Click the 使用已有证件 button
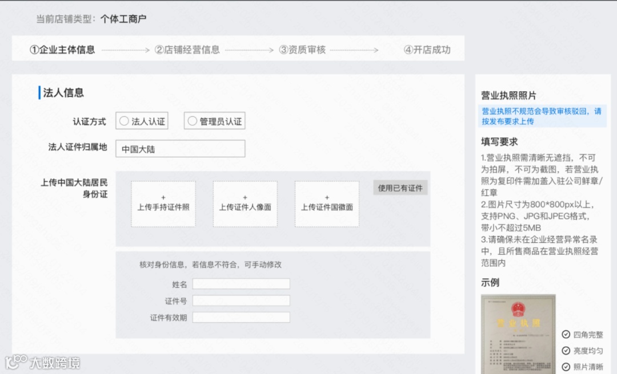 tap(400, 188)
